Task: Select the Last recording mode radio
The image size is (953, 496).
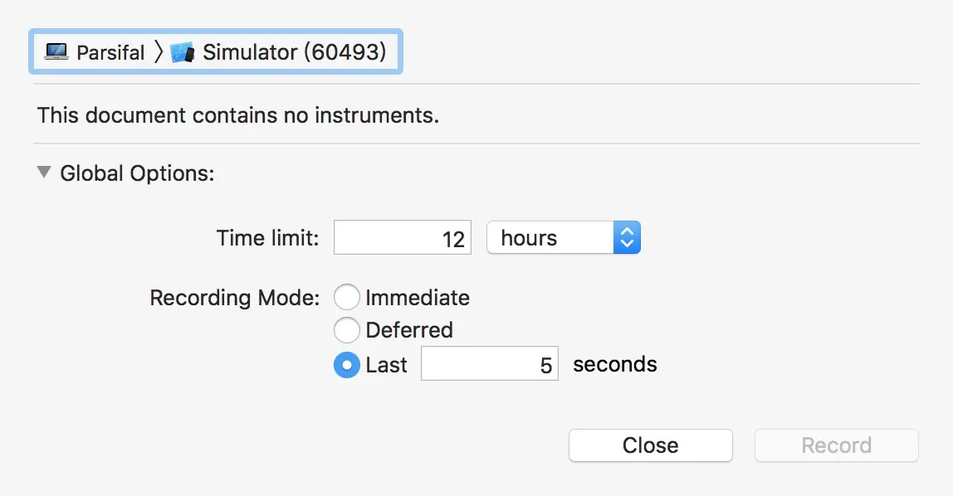Action: 347,365
